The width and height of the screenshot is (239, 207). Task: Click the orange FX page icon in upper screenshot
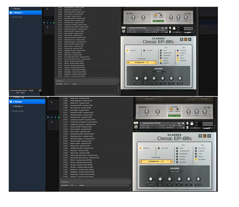tap(186, 39)
